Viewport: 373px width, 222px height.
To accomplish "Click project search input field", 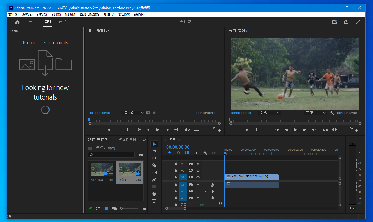I will pyautogui.click(x=111, y=155).
